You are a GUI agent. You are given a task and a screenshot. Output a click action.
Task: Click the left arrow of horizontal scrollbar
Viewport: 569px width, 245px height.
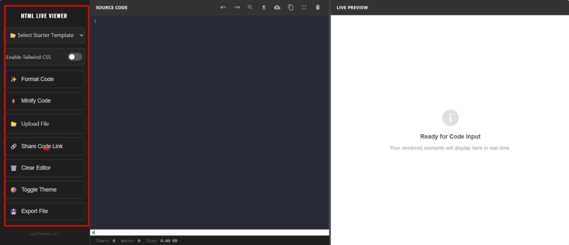[93, 232]
